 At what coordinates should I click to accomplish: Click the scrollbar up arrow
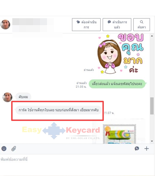(152, 36)
